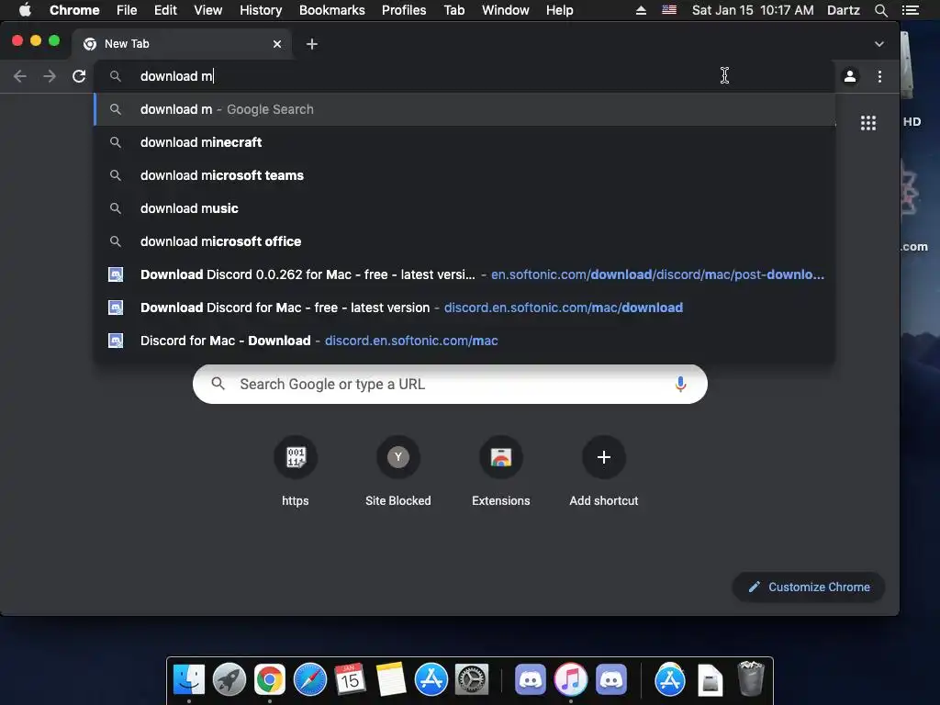Open the Trash in the Dock

(x=751, y=678)
